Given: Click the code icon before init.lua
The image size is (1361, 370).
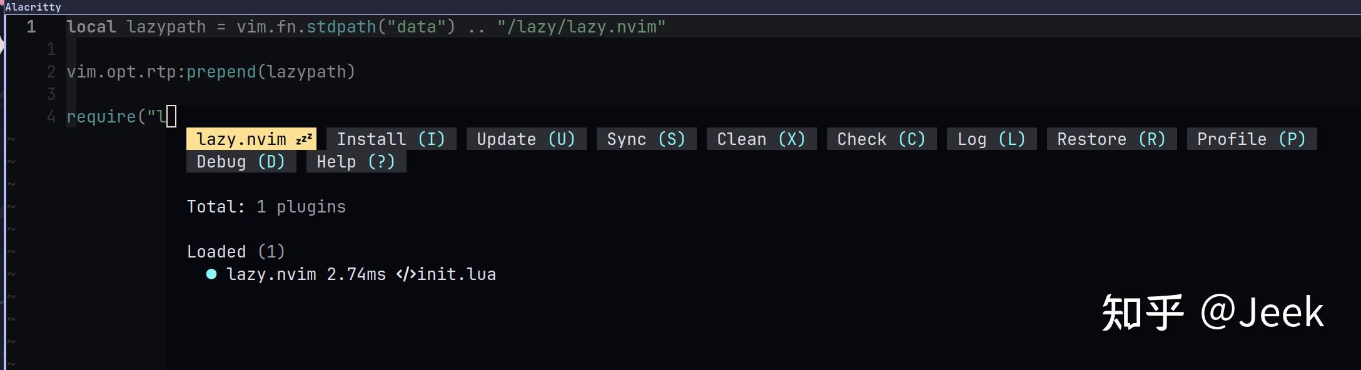Looking at the screenshot, I should click(x=406, y=274).
